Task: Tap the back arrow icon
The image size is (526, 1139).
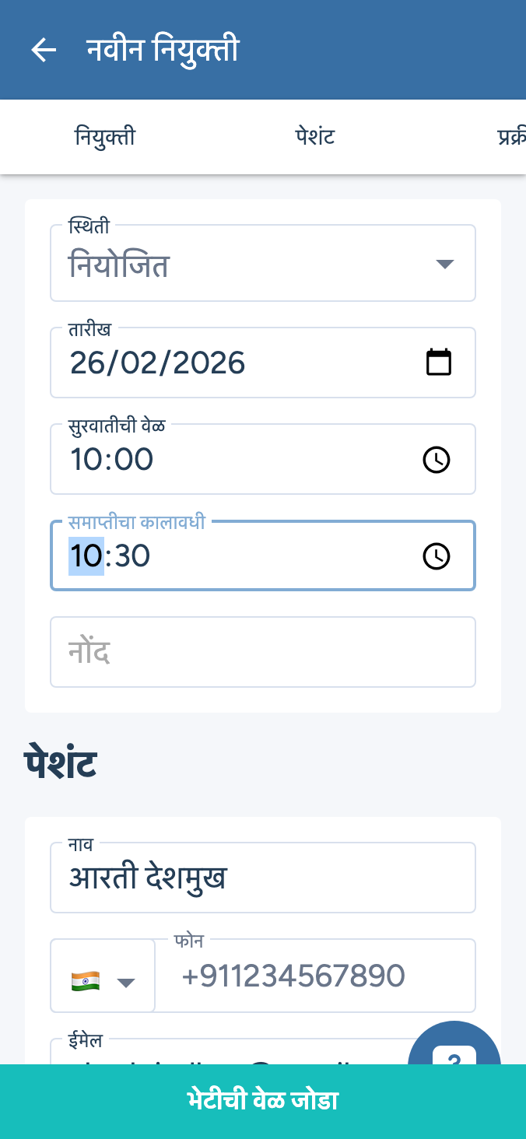Action: coord(44,51)
